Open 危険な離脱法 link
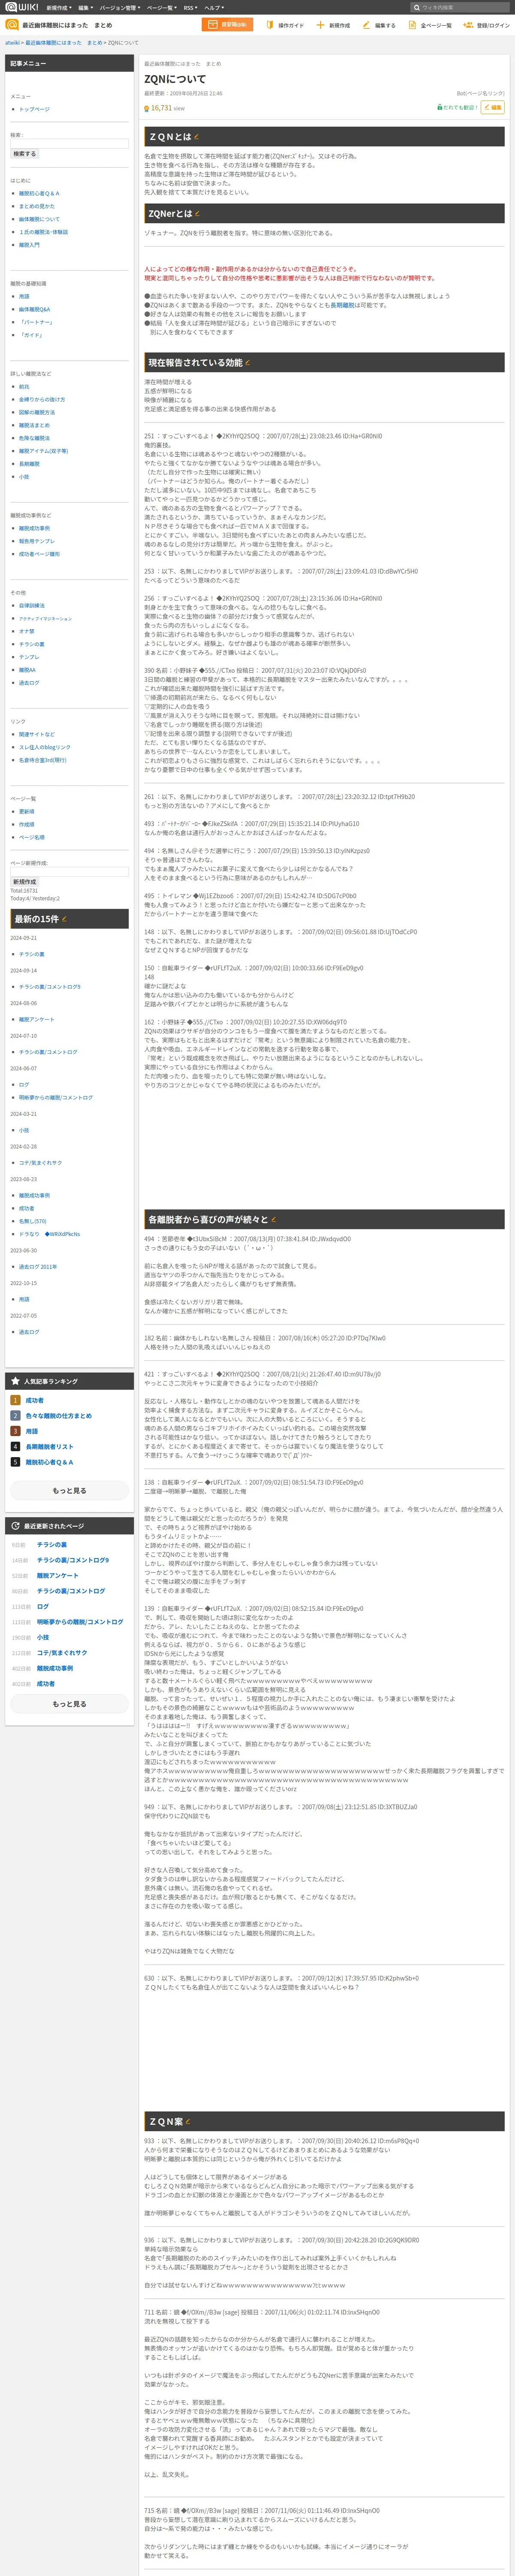 click(34, 438)
